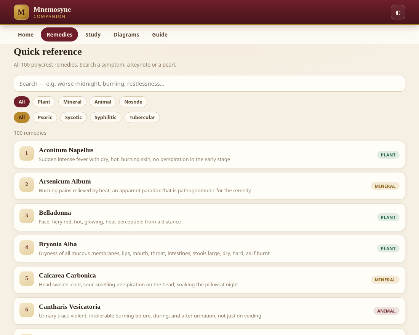This screenshot has width=419, height=335.
Task: Click the COMPANION subtitle in the header
Action: (50, 16)
